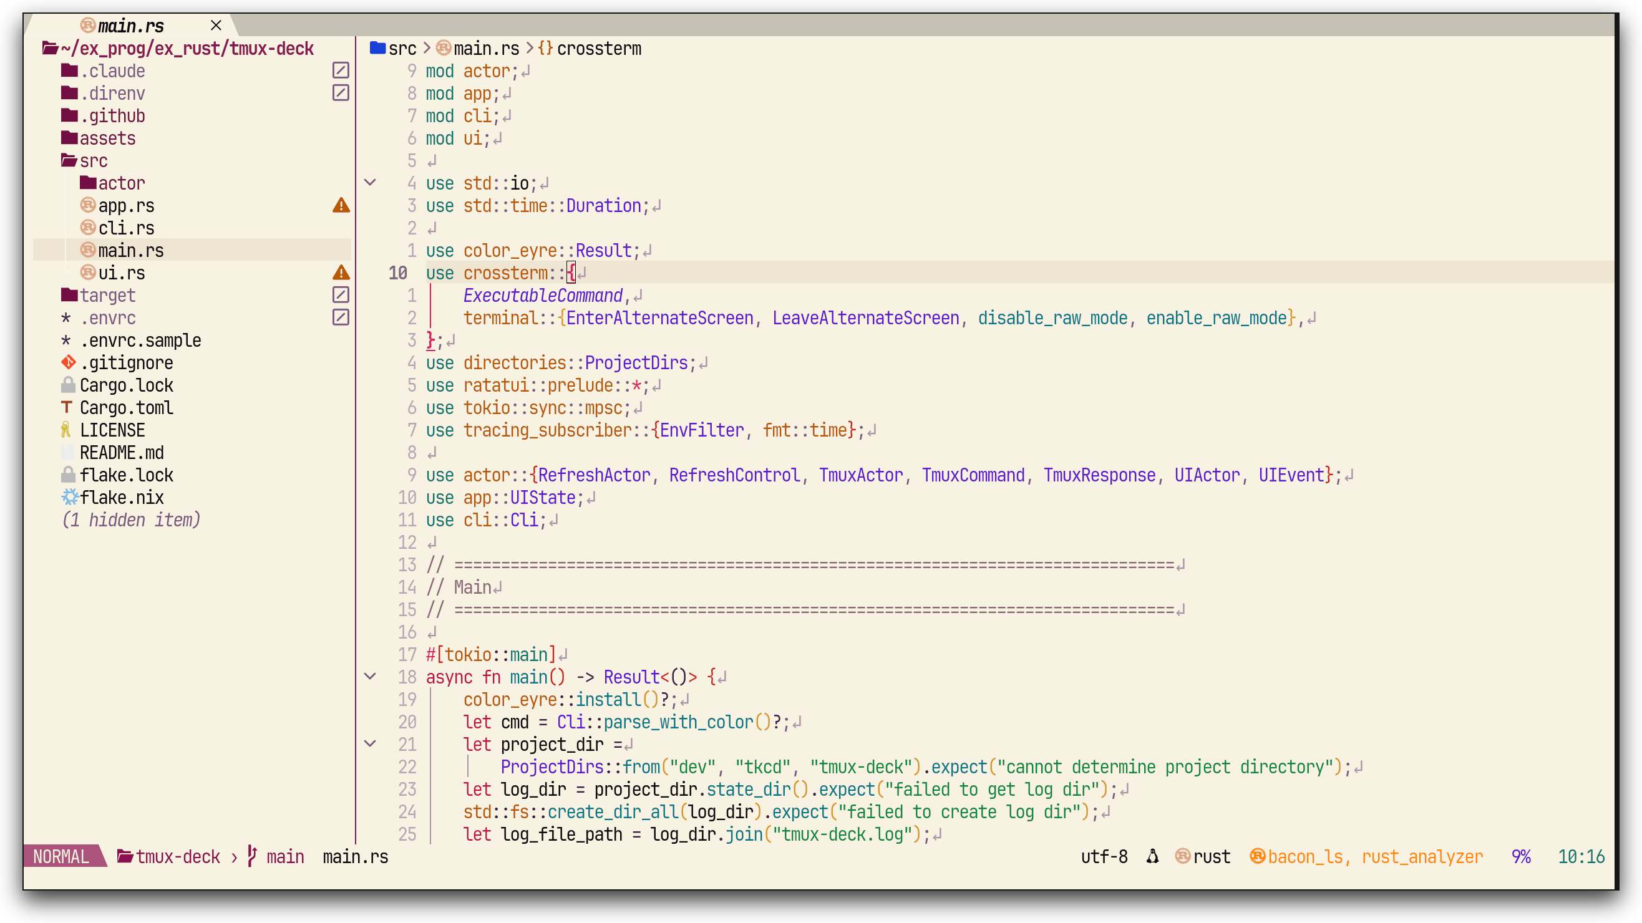This screenshot has height=923, width=1642.
Task: Open cli.rs from the file tree
Action: (126, 228)
